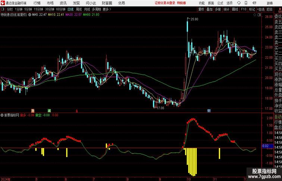Image resolution: width=282 pixels, height=181 pixels.
Task: Click the 叠加 toolbar button
Action: pyautogui.click(x=209, y=9)
